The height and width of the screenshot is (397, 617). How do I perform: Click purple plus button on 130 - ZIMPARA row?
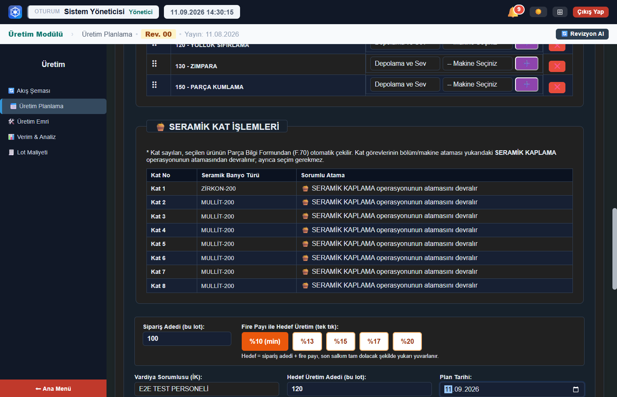pos(527,64)
